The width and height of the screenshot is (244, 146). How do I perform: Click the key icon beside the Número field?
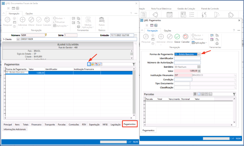[x=46, y=35]
